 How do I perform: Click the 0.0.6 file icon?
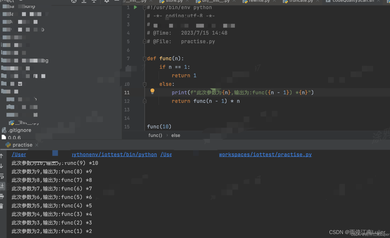click(4, 138)
